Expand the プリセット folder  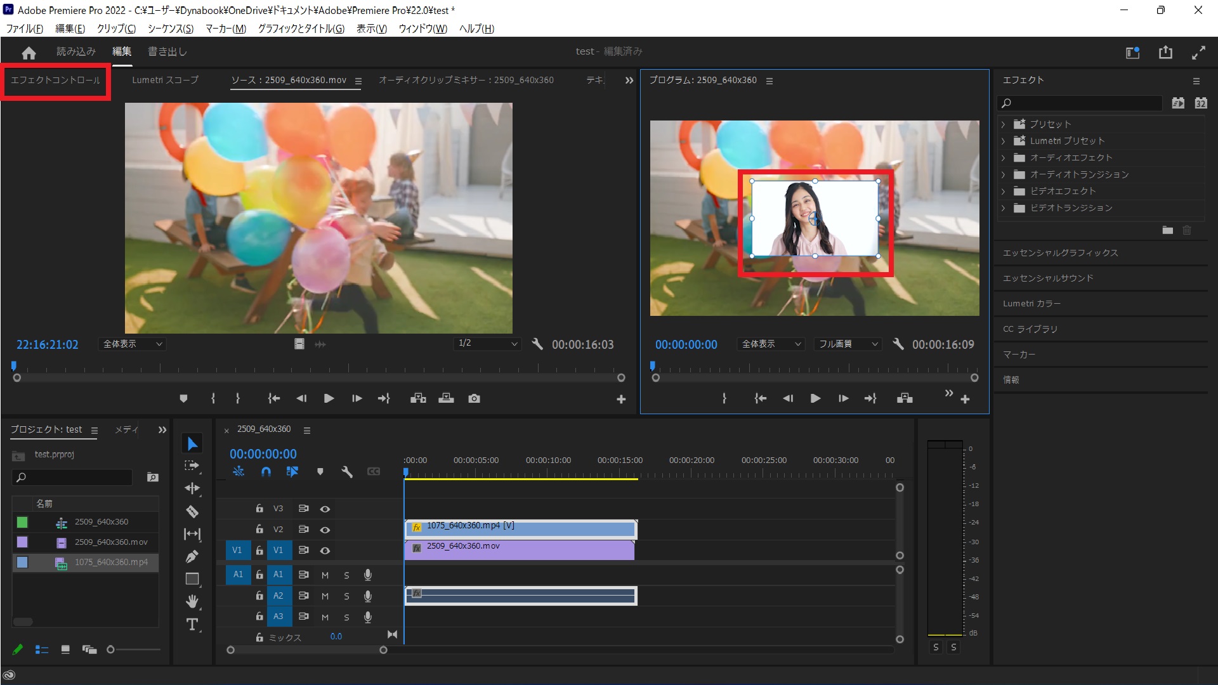pos(1004,124)
